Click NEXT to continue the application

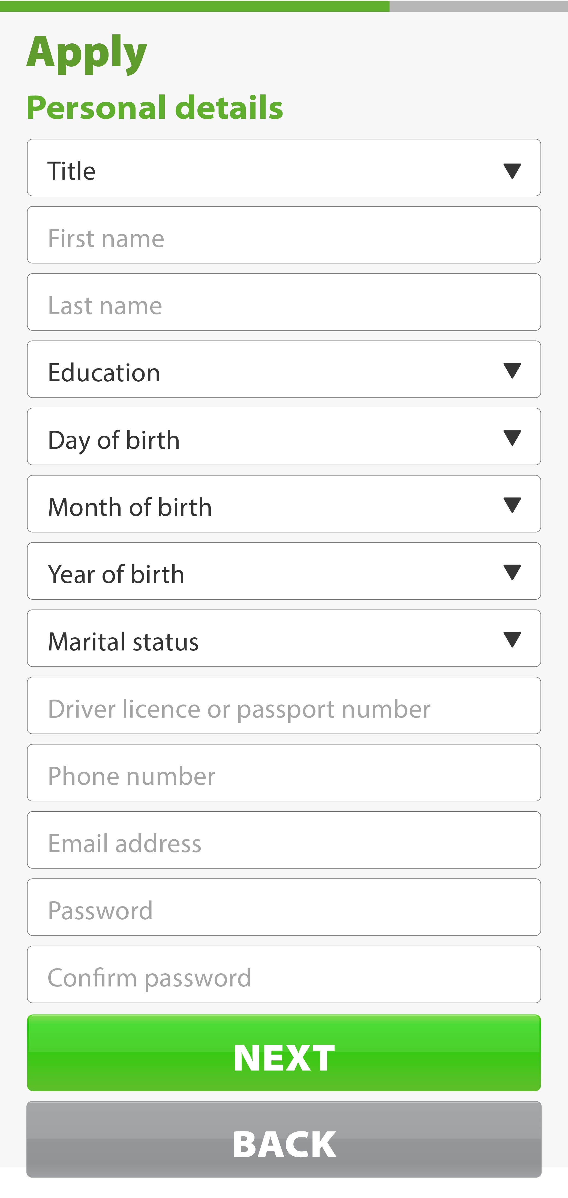(x=284, y=1053)
